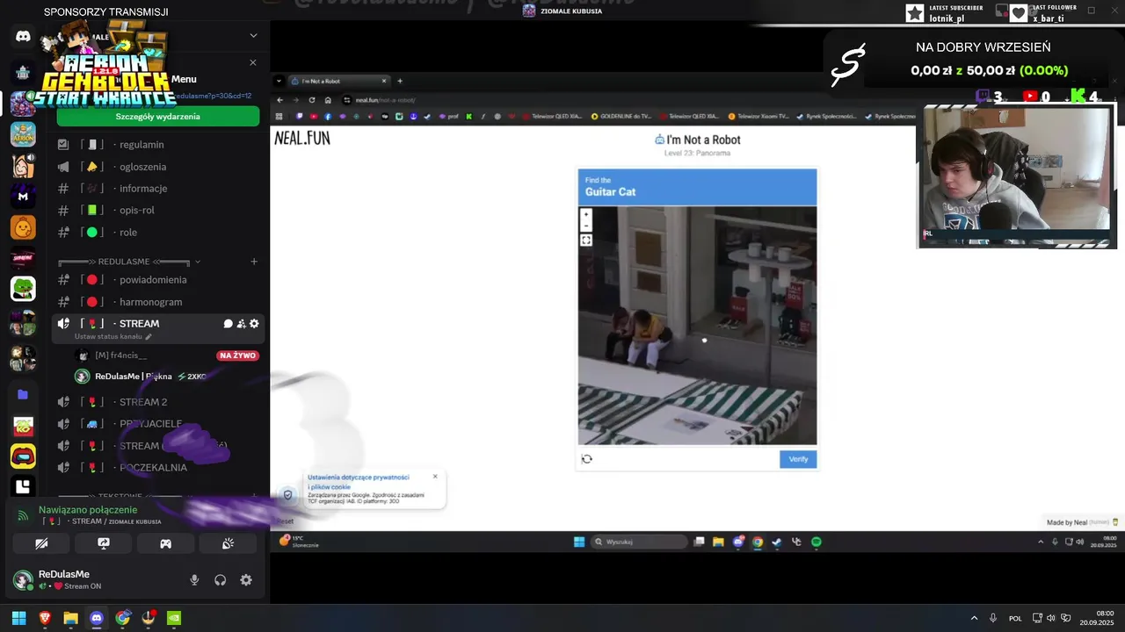Viewport: 1125px width, 632px height.
Task: Toggle microphone mute in Discord
Action: (194, 580)
